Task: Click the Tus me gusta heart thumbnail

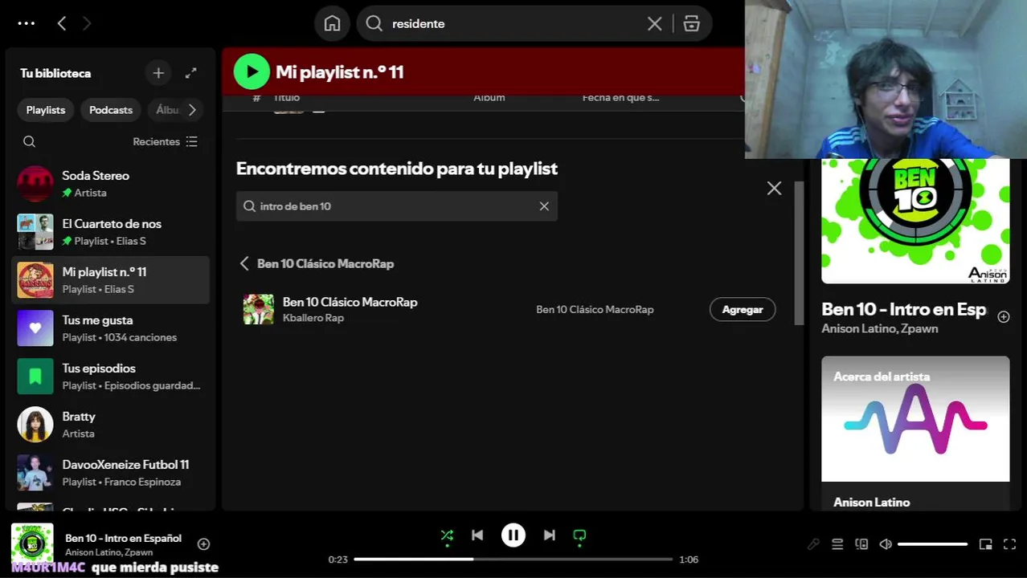Action: 35,328
